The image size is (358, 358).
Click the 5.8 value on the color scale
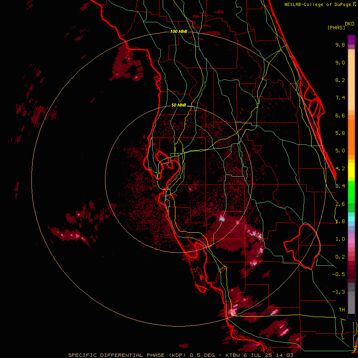[x=340, y=133]
